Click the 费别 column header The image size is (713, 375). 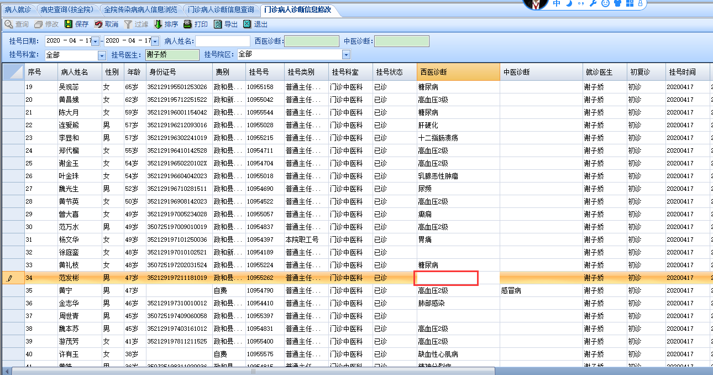pyautogui.click(x=229, y=72)
